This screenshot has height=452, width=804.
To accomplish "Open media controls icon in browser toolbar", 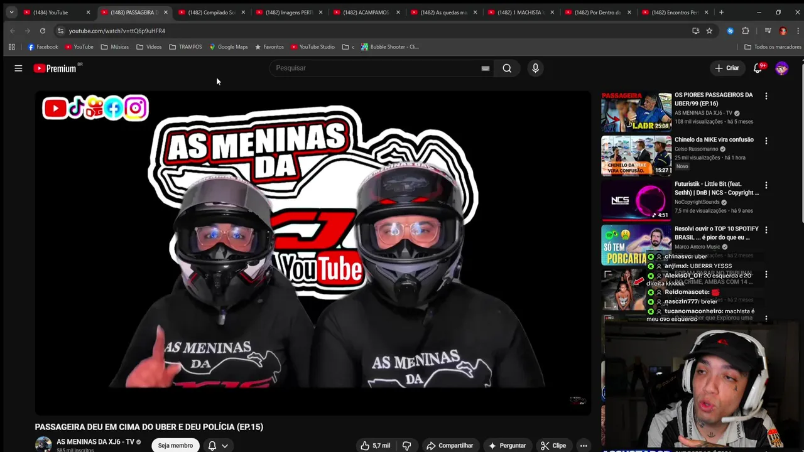I will tap(768, 31).
